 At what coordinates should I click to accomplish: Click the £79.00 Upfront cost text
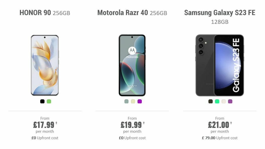pos(220,138)
